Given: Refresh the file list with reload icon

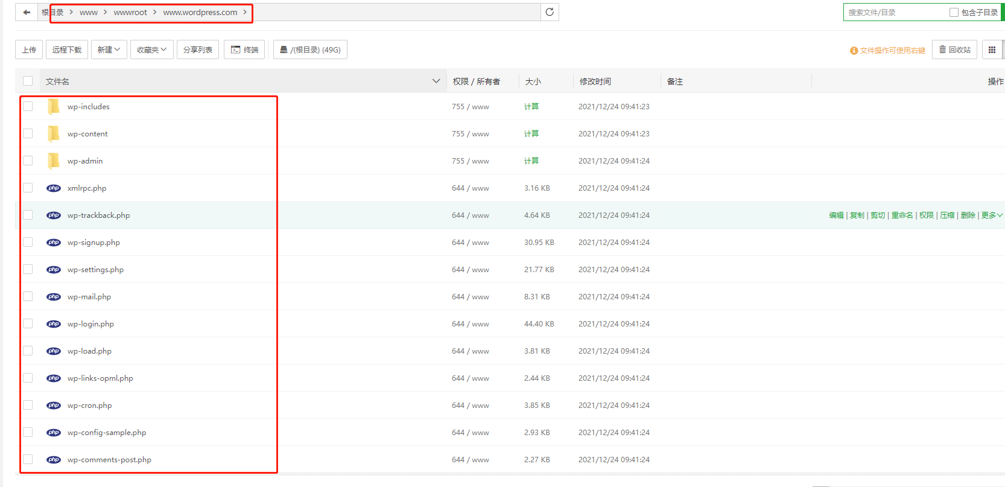Looking at the screenshot, I should 550,12.
